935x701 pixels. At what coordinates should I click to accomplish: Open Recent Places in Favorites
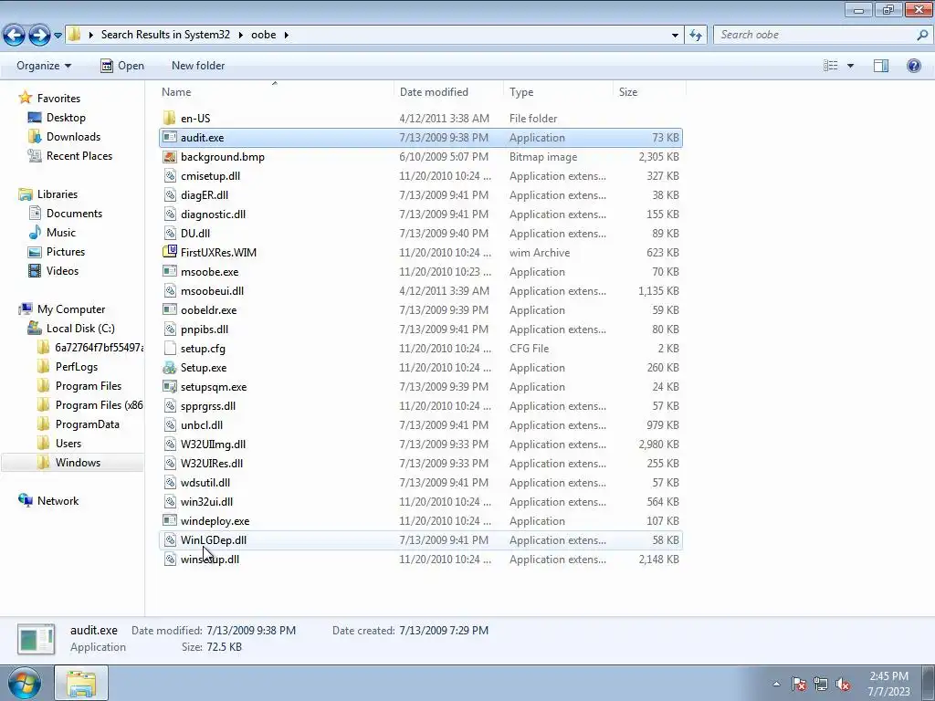pyautogui.click(x=79, y=155)
